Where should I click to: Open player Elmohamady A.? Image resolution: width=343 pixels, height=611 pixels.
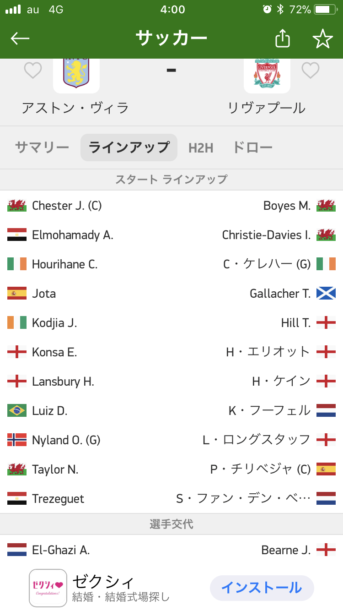click(72, 235)
